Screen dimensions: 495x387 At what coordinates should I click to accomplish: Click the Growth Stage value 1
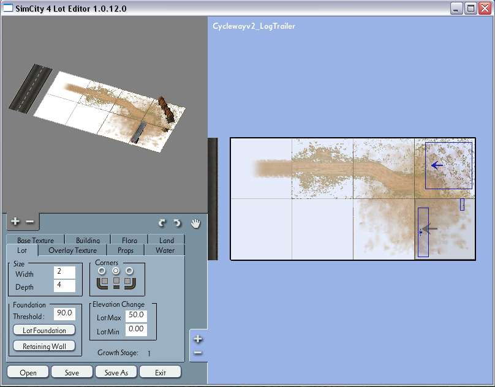click(x=149, y=353)
